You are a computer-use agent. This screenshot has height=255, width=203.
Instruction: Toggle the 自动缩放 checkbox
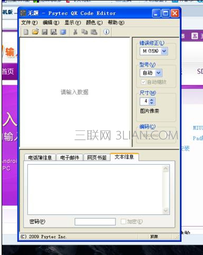pos(143,82)
